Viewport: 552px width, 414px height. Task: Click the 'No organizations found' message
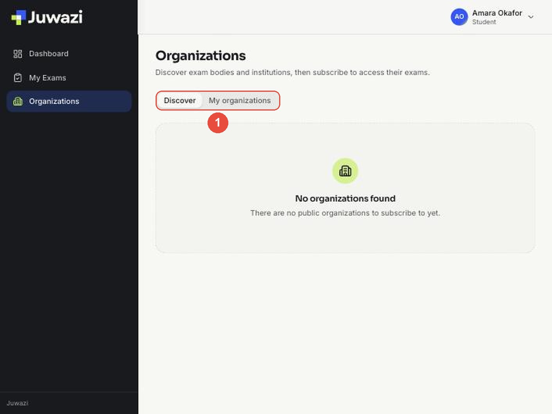tap(345, 198)
